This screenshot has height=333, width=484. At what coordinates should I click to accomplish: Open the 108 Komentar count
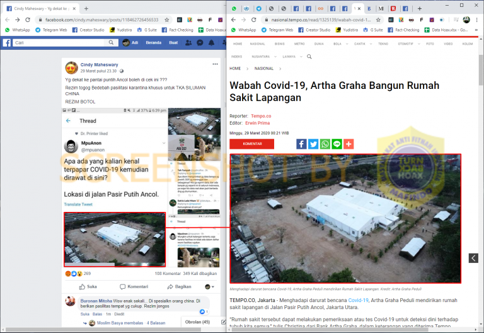coord(168,274)
